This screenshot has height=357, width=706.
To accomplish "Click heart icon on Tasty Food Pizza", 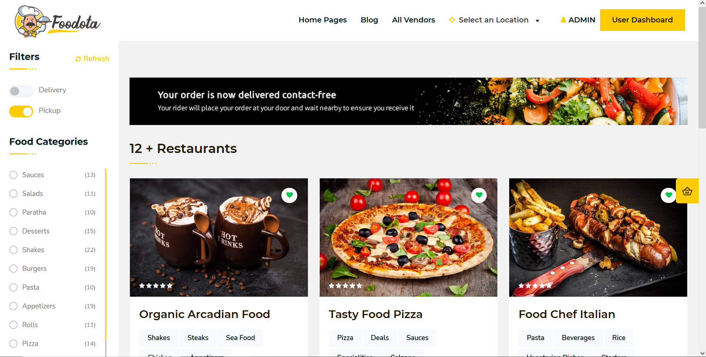I will pos(479,195).
